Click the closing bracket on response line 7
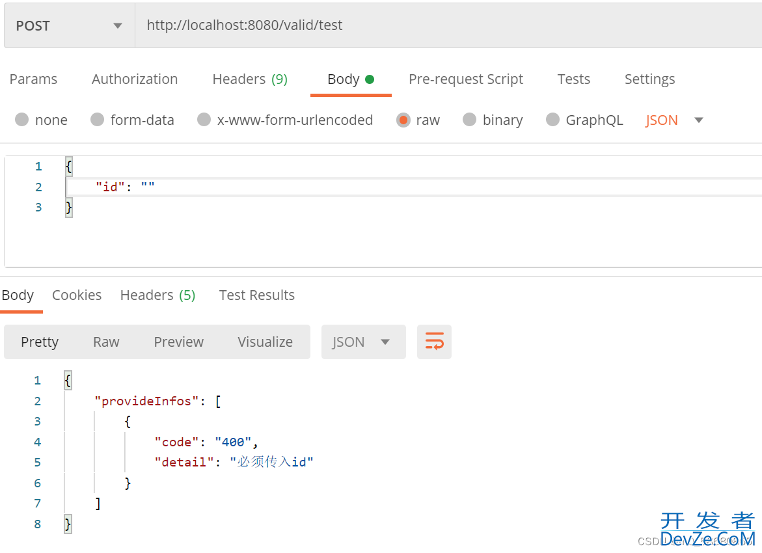 (x=98, y=504)
